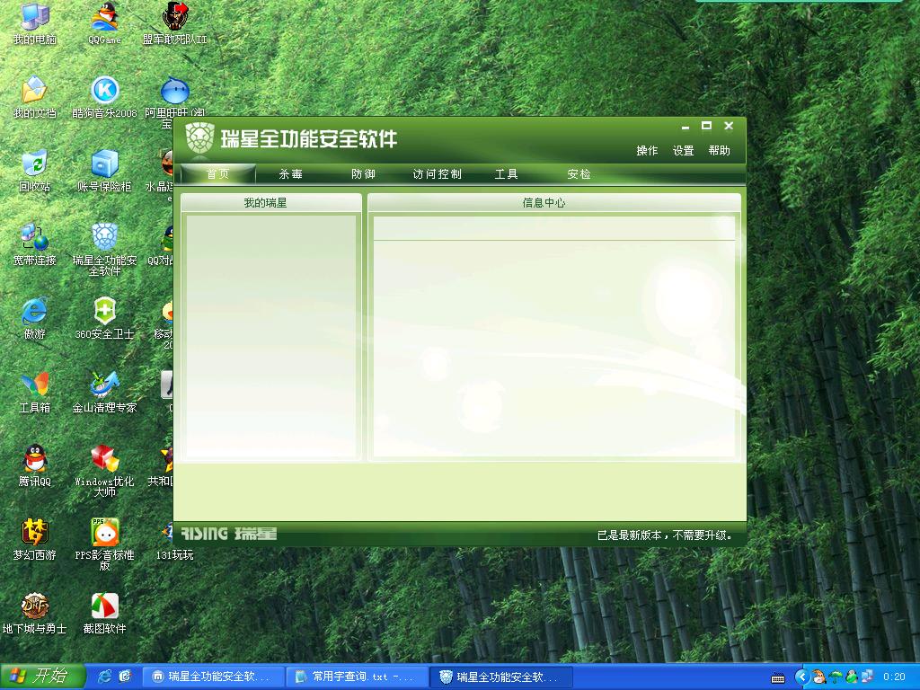Maximize the 瑞星 window

tap(706, 126)
